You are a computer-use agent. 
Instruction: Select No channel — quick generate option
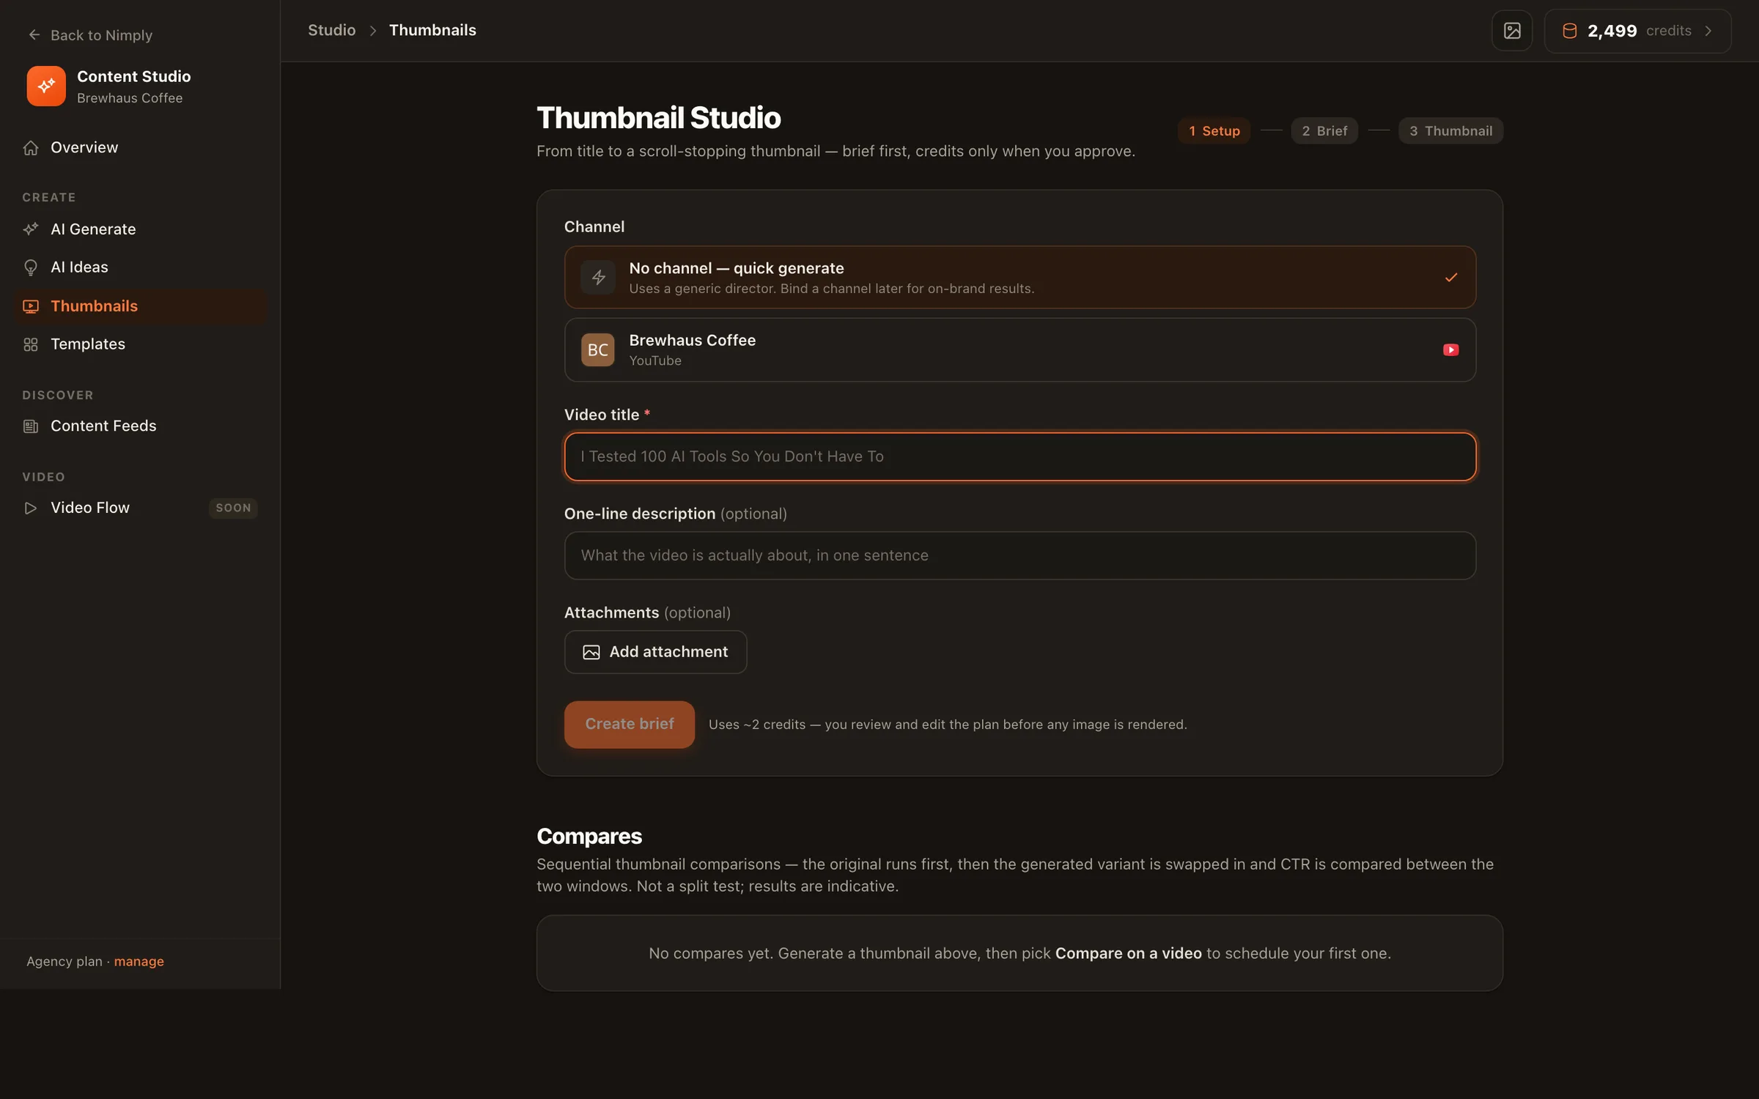coord(1019,278)
